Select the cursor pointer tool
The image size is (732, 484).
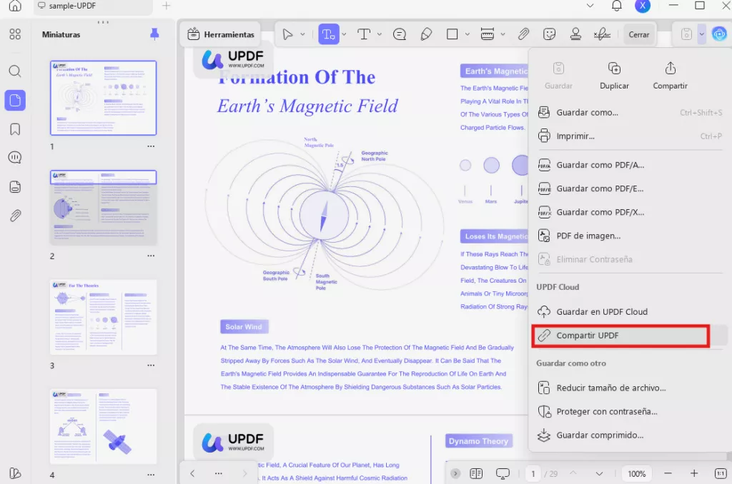coord(287,34)
